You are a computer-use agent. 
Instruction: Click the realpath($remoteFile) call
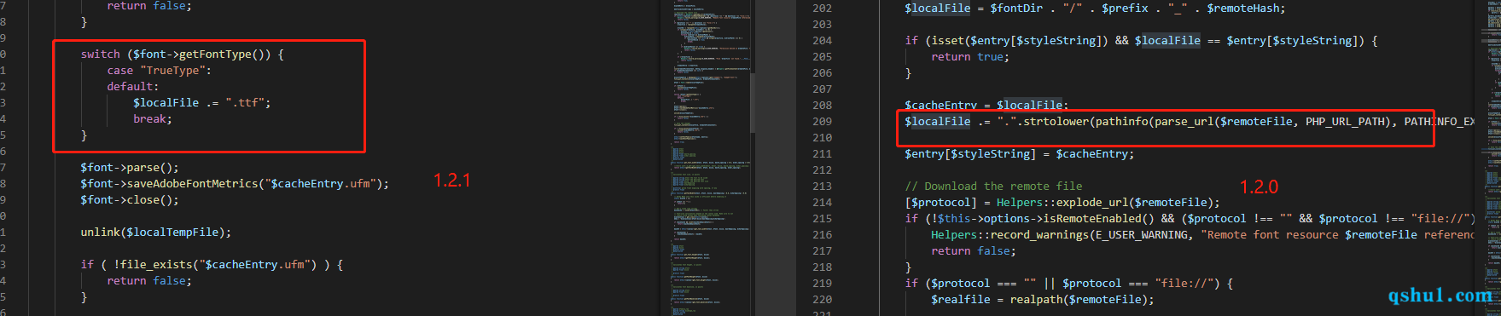1082,299
